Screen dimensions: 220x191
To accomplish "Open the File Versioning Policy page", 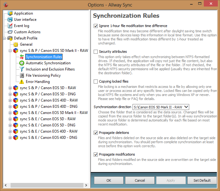I will point(43,75).
